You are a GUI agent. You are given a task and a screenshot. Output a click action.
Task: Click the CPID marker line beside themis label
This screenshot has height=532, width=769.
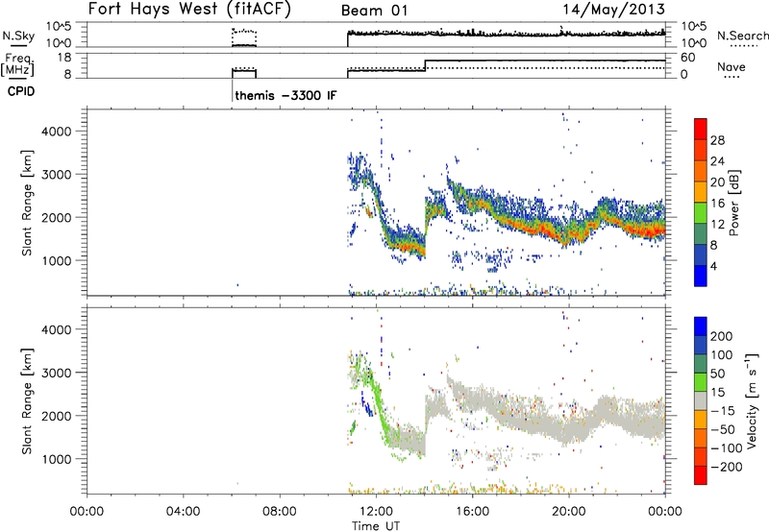point(232,90)
